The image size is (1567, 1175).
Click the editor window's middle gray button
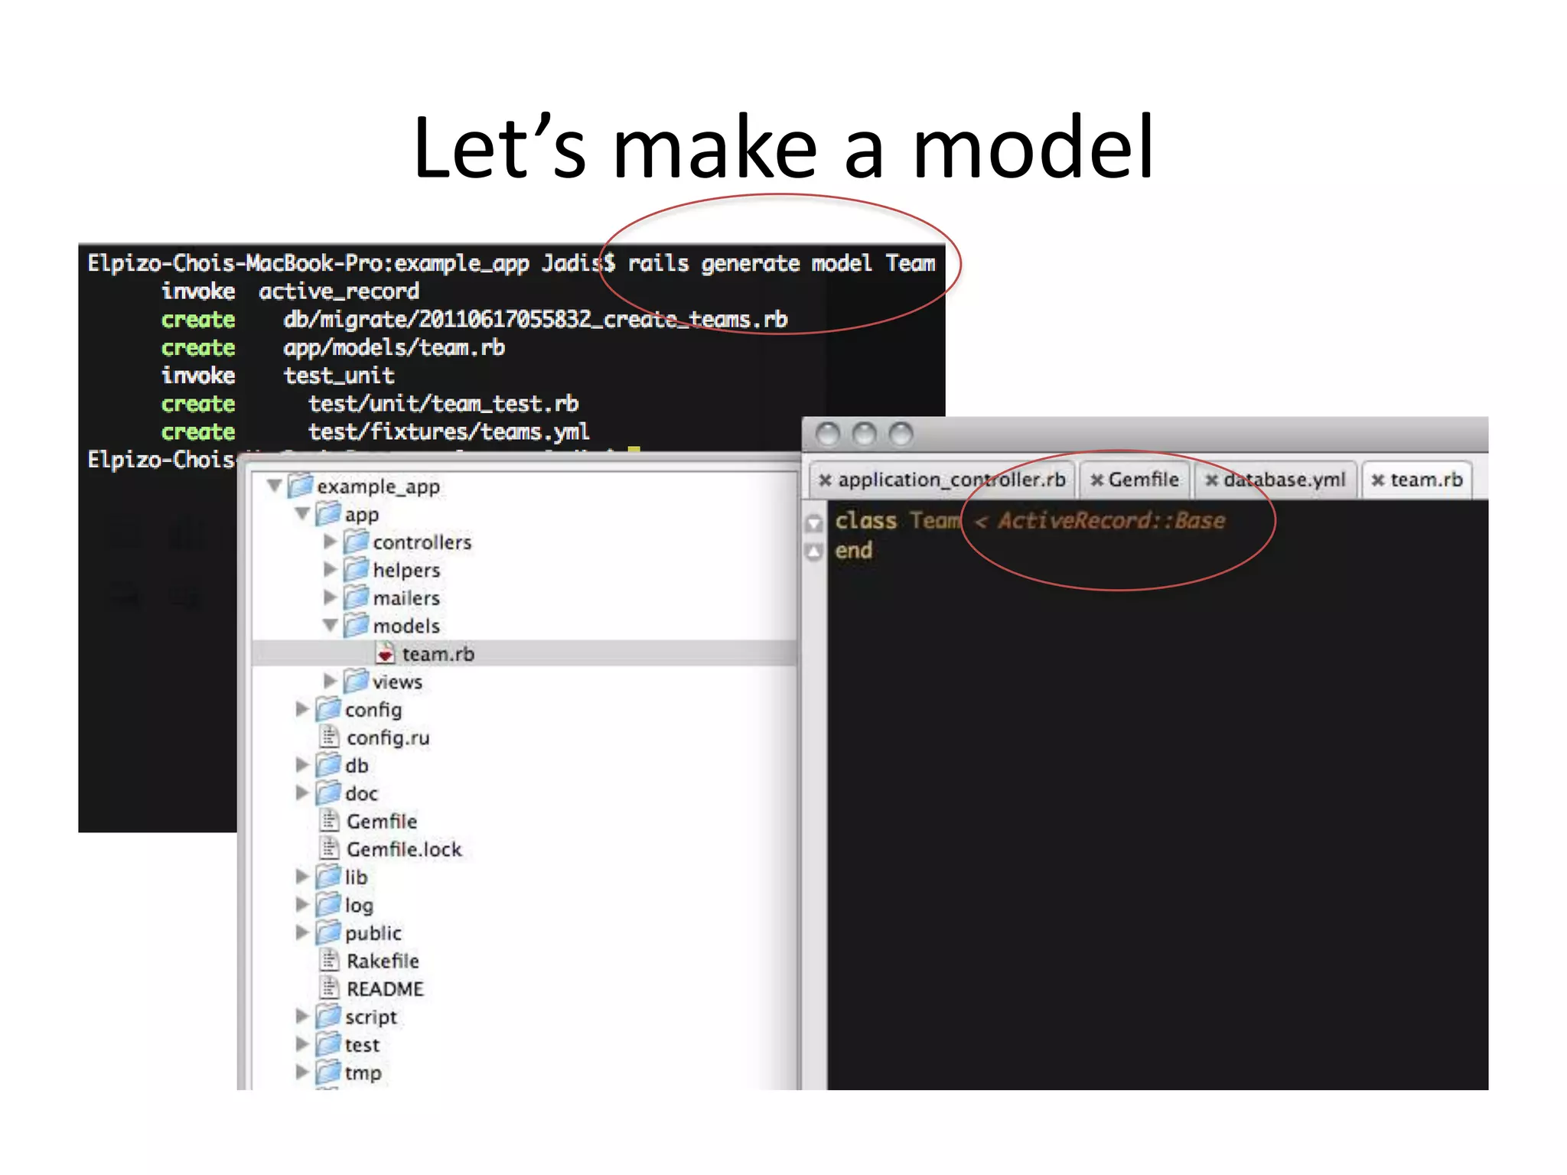click(x=864, y=435)
